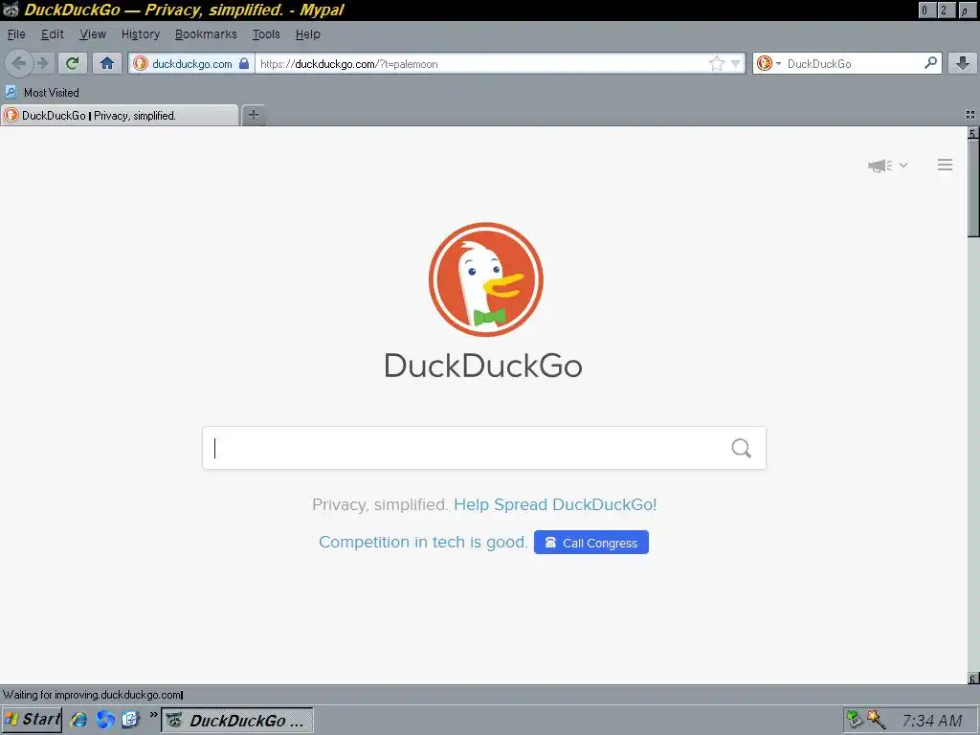Open the Tools menu
Screen dimensions: 980x735
pyautogui.click(x=266, y=34)
